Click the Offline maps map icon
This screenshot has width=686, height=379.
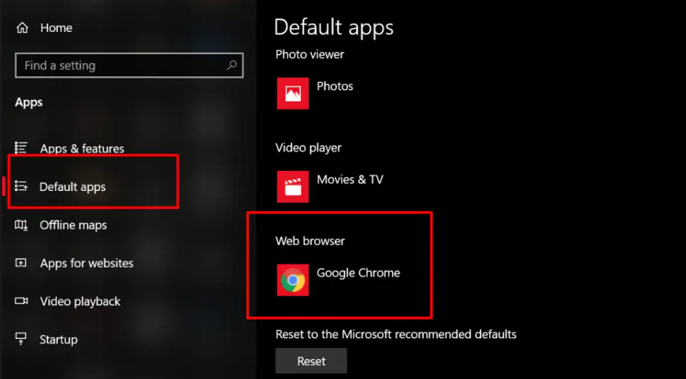click(21, 225)
